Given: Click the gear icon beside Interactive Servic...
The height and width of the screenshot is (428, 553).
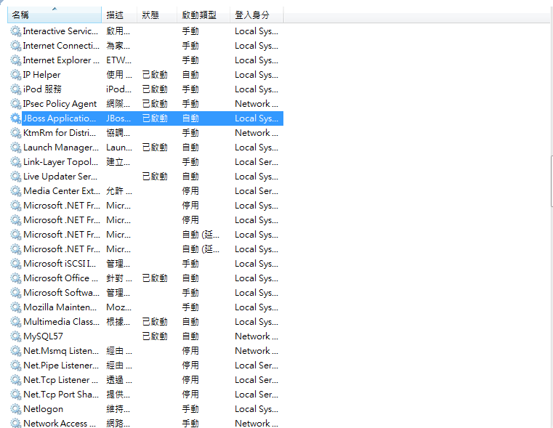Looking at the screenshot, I should [x=15, y=31].
